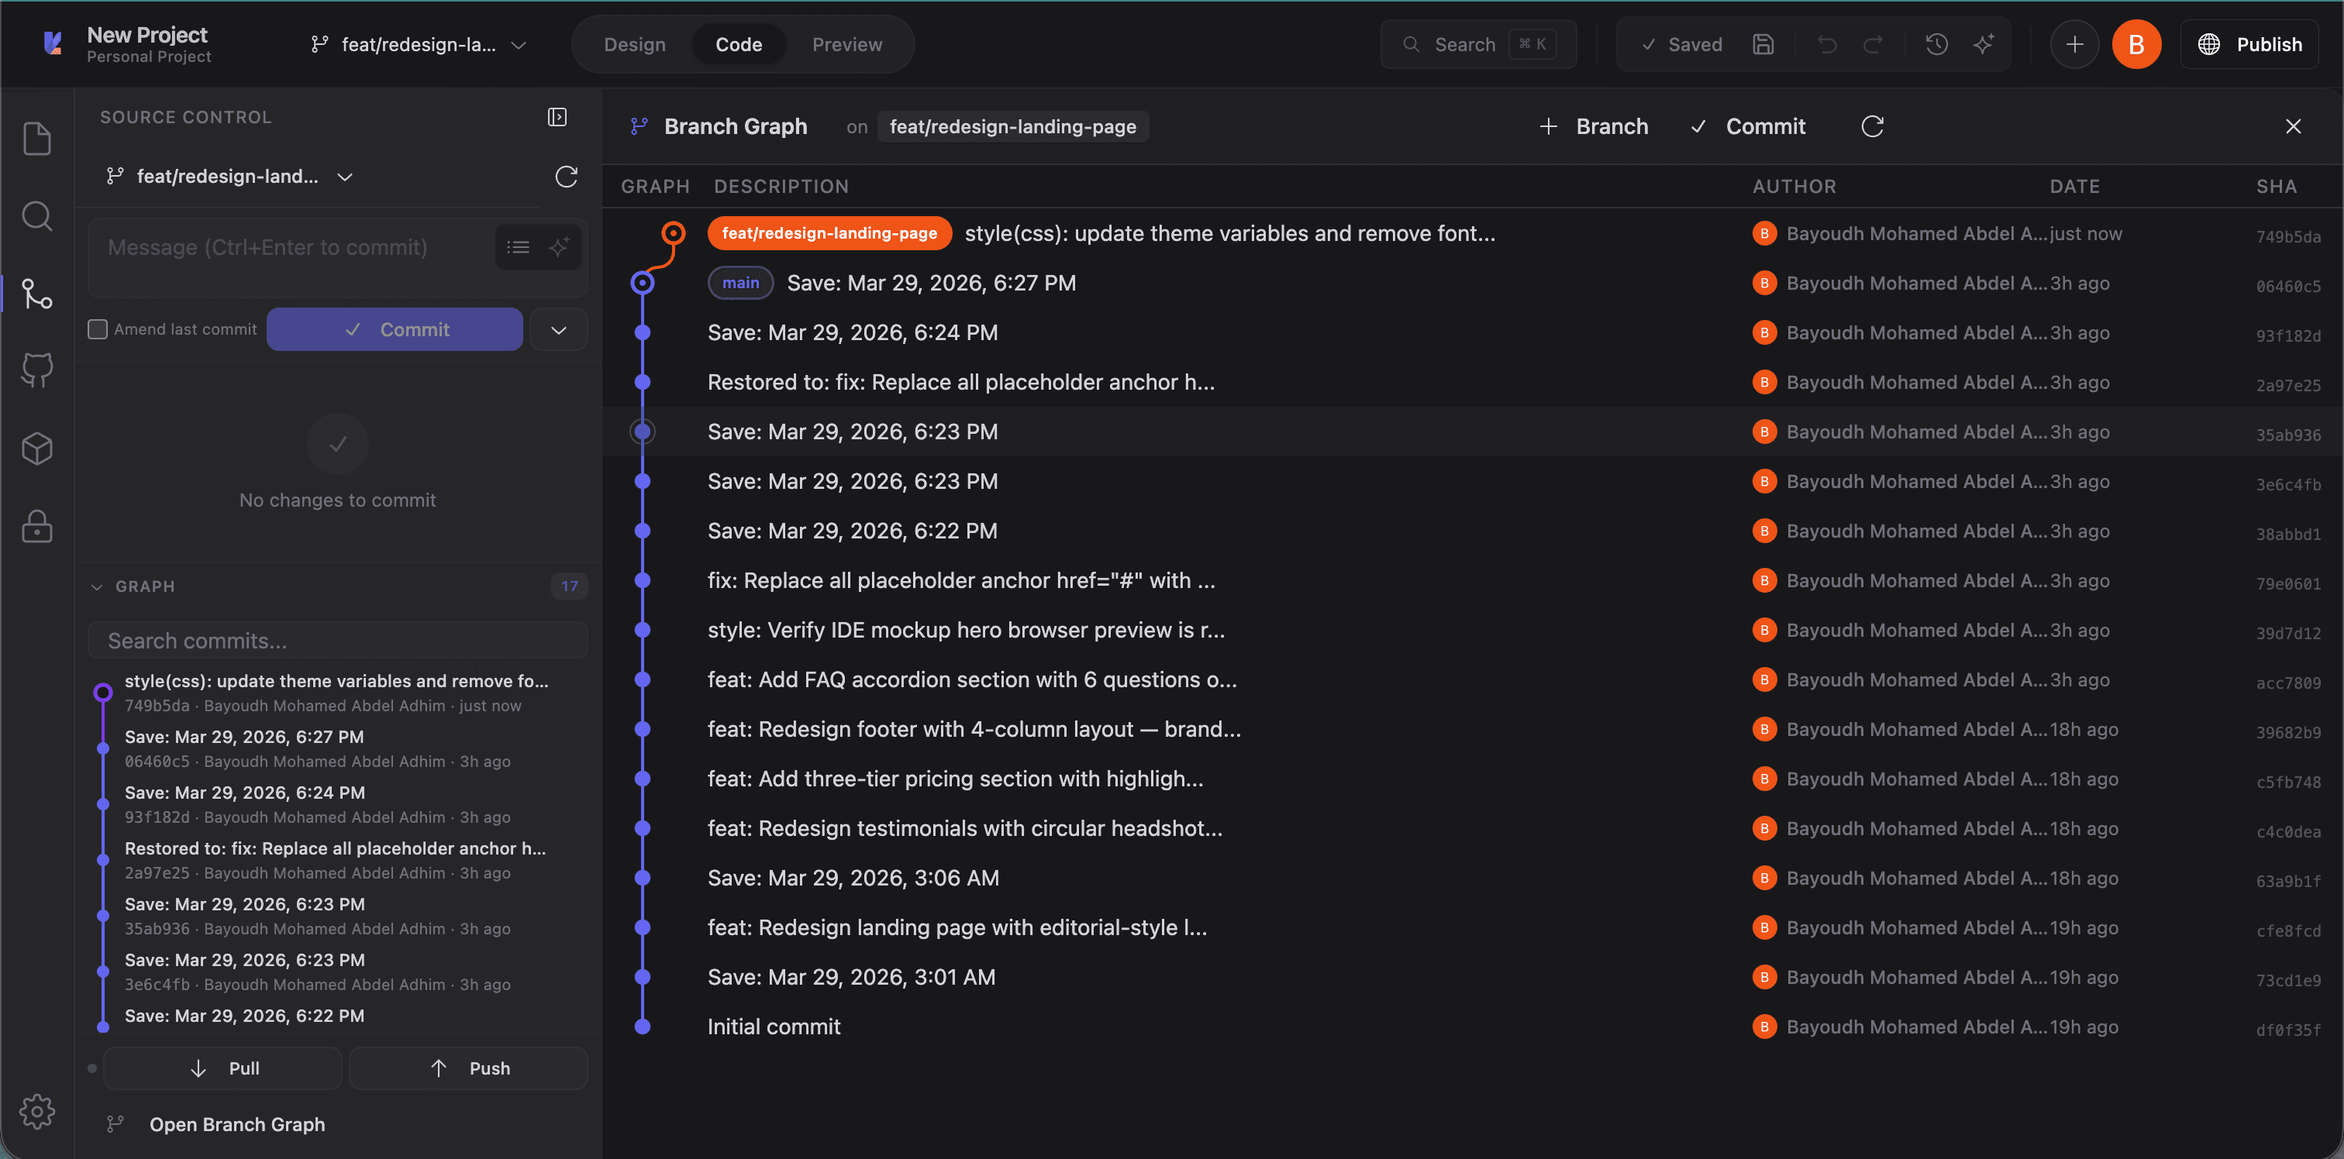Switch to the Design tab
Image resolution: width=2344 pixels, height=1159 pixels.
point(634,43)
